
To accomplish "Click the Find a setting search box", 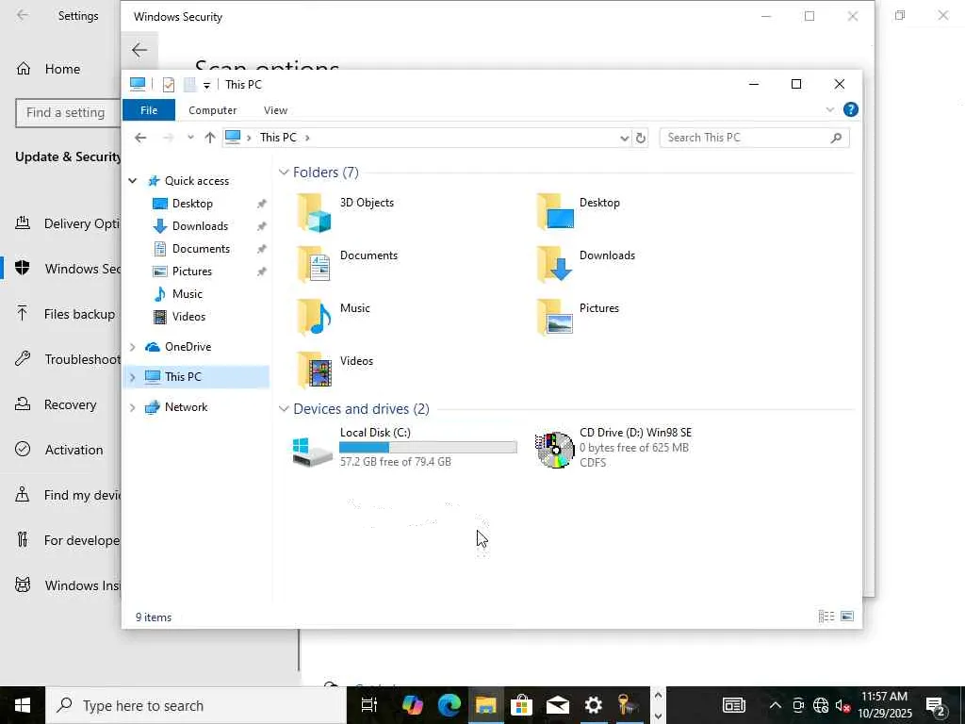I will click(x=68, y=113).
